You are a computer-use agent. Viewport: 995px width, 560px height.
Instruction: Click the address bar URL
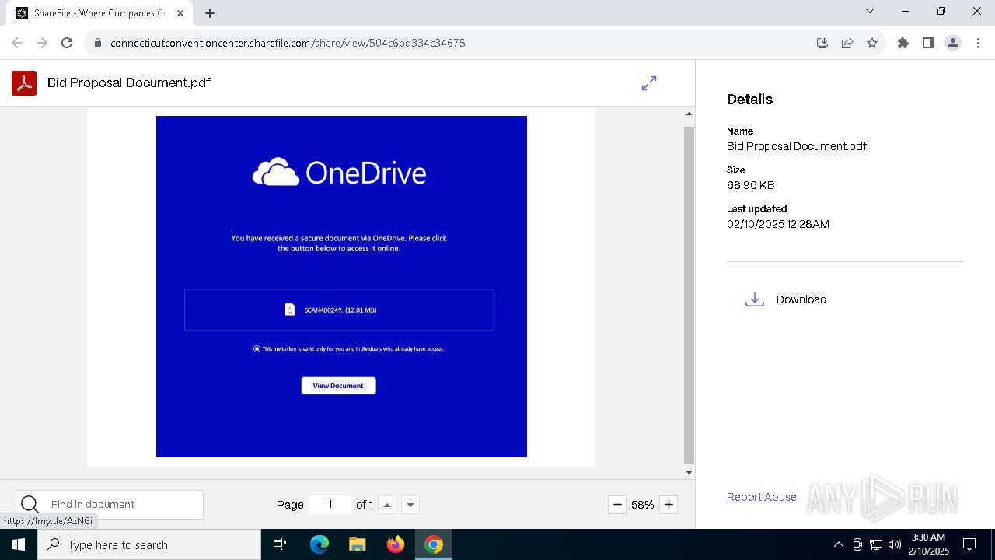tap(288, 43)
